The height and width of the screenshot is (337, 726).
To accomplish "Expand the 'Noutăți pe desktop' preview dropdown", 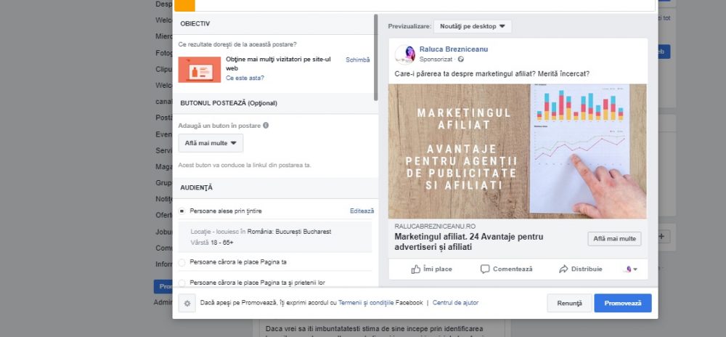I will (x=472, y=26).
